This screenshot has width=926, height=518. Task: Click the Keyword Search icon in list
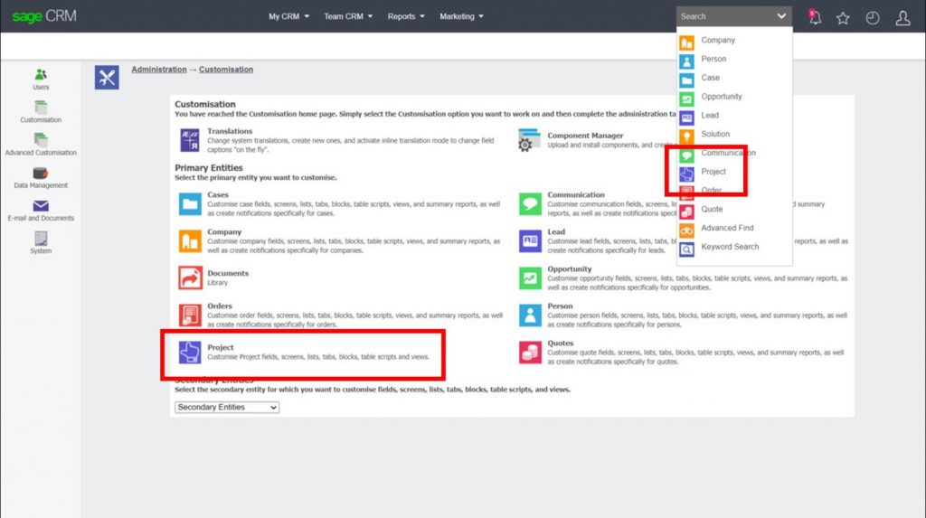pos(686,250)
